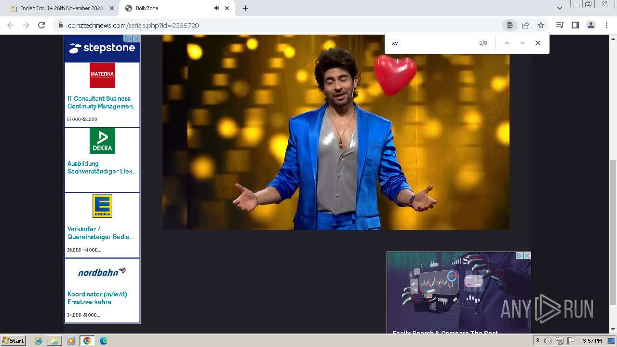Open File Explorer from taskbar
Viewport: 617px width, 347px height.
54,341
